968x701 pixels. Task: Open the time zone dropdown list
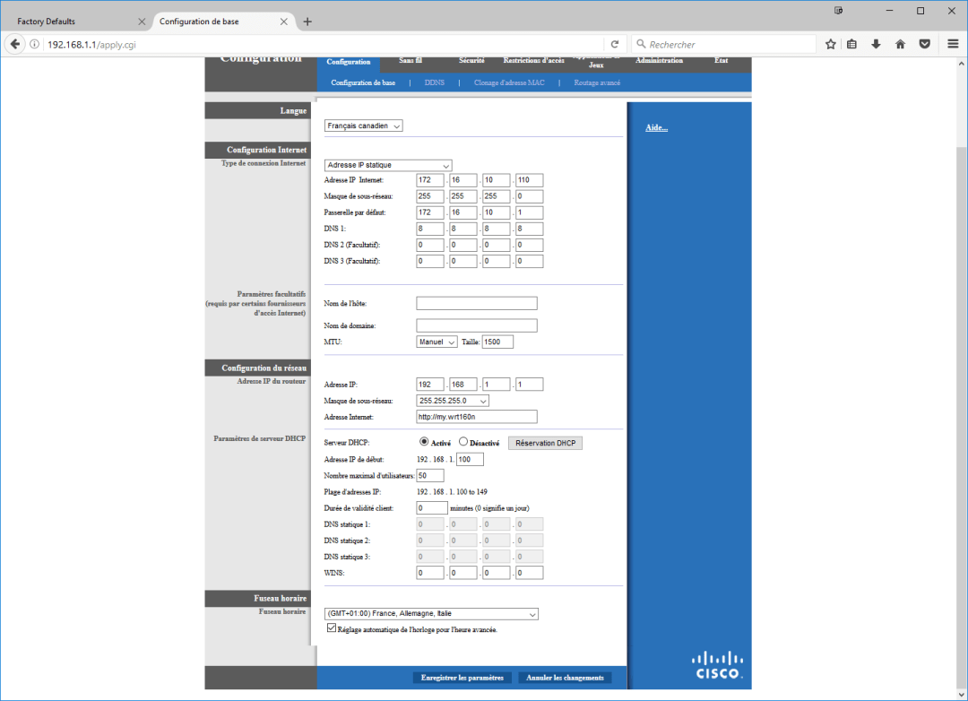[x=431, y=614]
